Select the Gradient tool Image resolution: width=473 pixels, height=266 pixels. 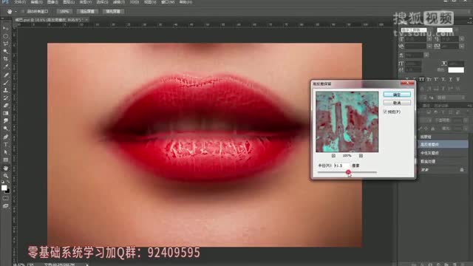5,113
